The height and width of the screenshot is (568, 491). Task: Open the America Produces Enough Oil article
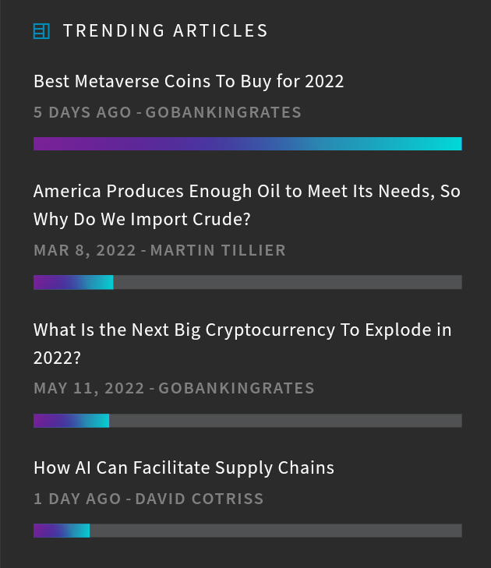point(247,205)
